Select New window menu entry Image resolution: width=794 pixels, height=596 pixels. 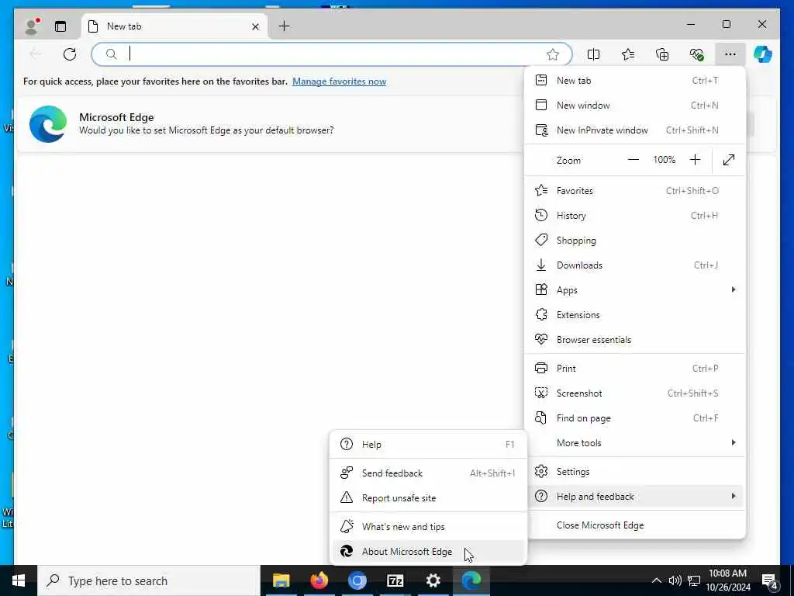click(x=635, y=105)
